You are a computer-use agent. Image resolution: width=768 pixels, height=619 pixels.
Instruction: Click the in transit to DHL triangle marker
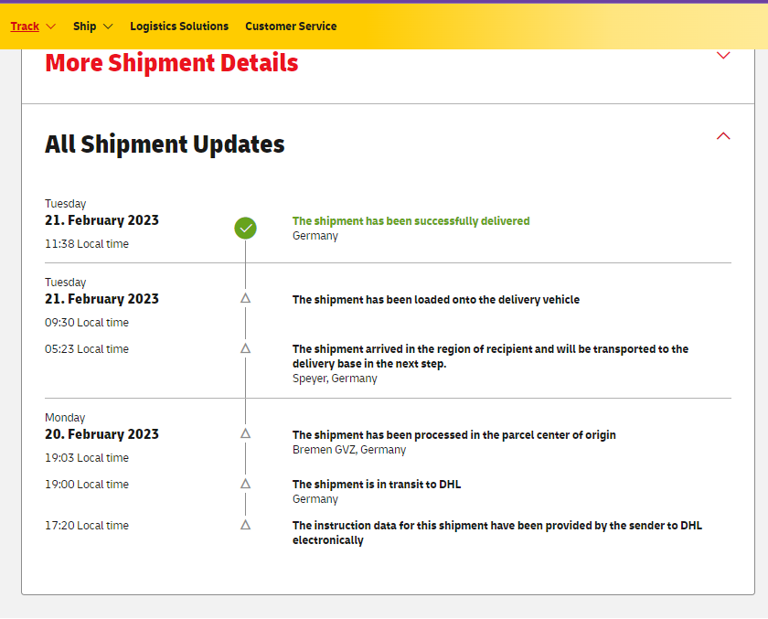pos(245,484)
